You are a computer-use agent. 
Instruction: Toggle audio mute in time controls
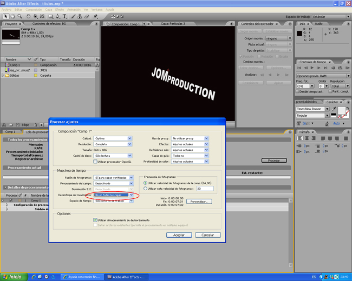(x=333, y=68)
